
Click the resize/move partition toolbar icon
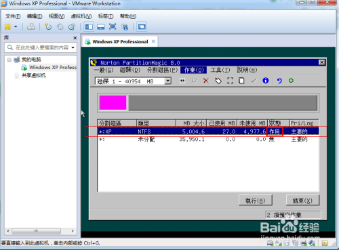coord(182,81)
